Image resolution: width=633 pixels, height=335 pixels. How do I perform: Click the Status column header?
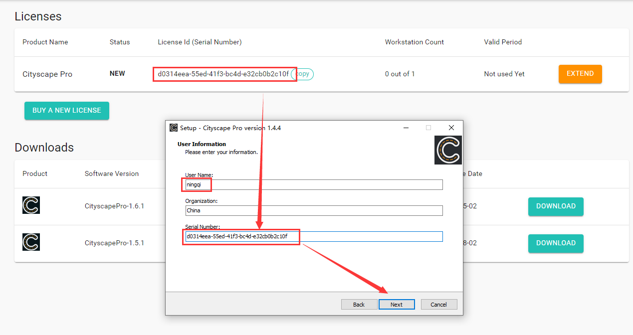[120, 42]
